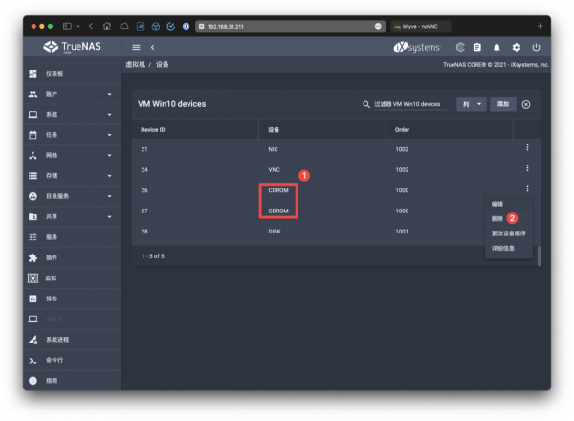Viewport: 574px width, 421px height.
Task: Expand the 网络 submenu arrow
Action: (x=109, y=156)
